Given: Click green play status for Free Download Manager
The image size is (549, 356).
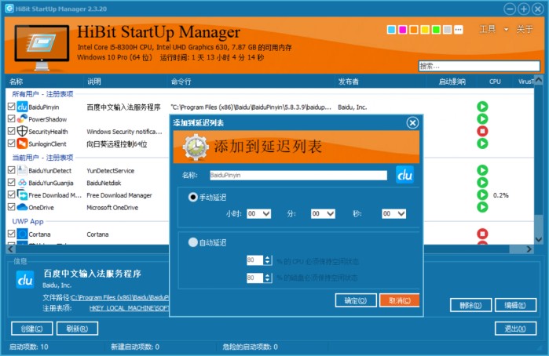Looking at the screenshot, I should pos(482,194).
